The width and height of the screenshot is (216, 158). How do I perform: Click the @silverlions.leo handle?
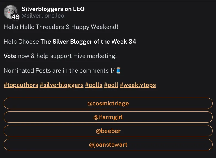[x=43, y=16]
